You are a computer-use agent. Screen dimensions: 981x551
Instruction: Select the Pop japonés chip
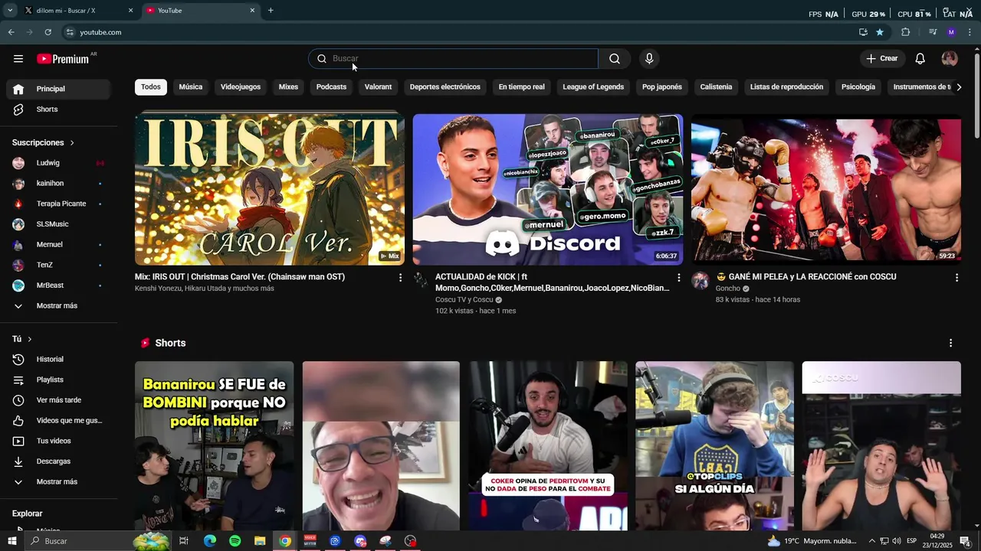pos(662,87)
